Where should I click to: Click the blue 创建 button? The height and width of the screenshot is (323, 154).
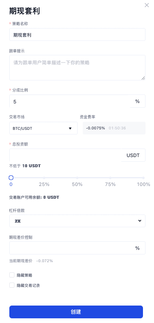pyautogui.click(x=76, y=312)
